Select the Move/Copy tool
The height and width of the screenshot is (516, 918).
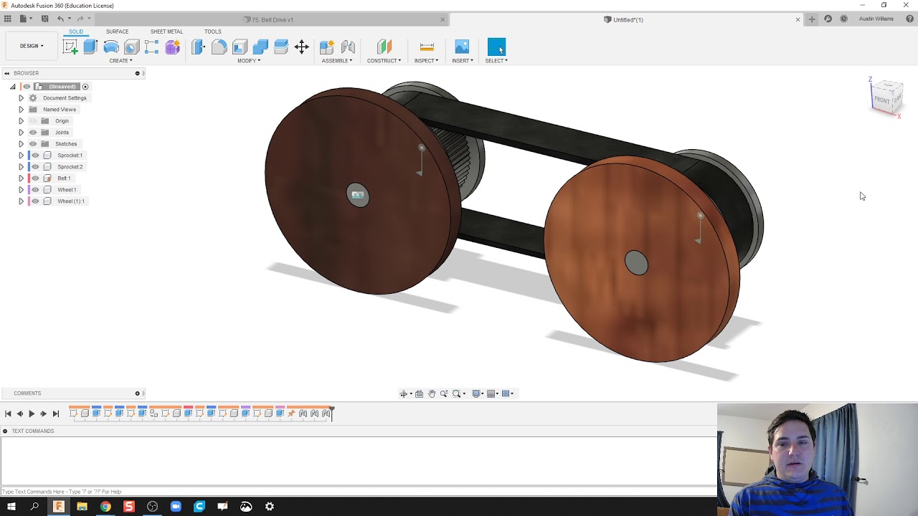pos(302,47)
